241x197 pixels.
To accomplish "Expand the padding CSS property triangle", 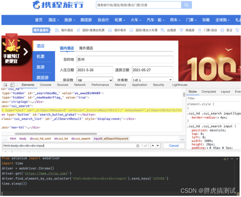I will tap(208, 148).
